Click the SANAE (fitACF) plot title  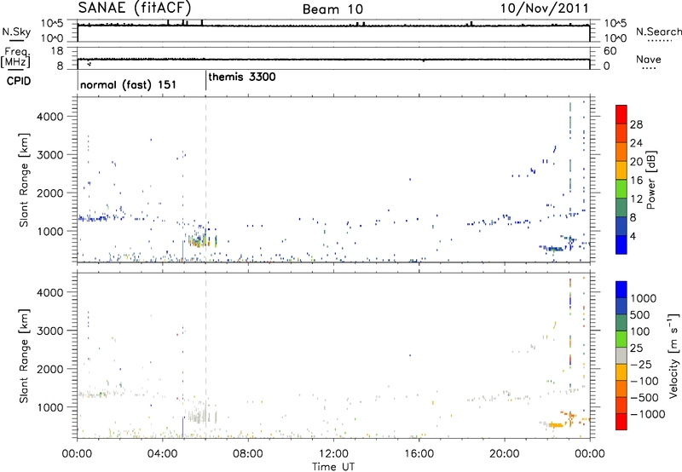coord(135,9)
